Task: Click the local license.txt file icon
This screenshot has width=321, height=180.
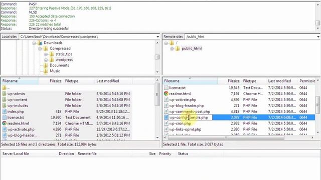Action: [5, 117]
